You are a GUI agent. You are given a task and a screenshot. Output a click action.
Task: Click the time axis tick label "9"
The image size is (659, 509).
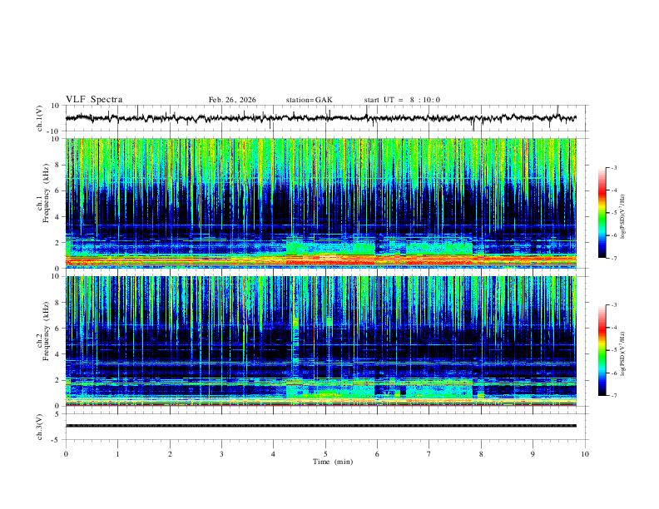pyautogui.click(x=533, y=454)
